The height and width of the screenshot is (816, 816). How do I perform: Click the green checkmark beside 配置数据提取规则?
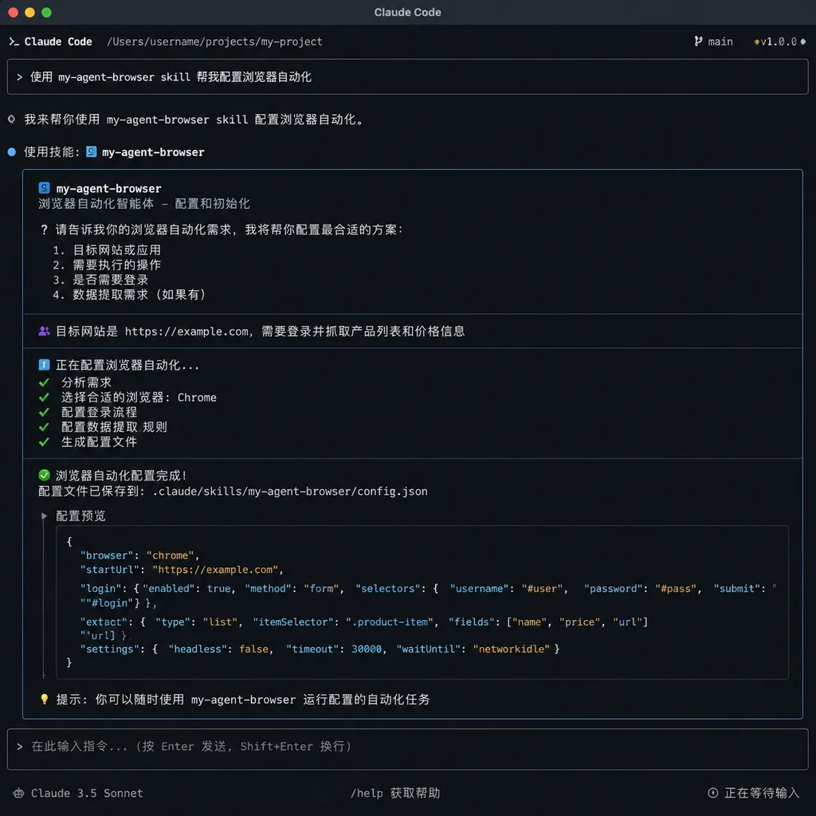45,427
